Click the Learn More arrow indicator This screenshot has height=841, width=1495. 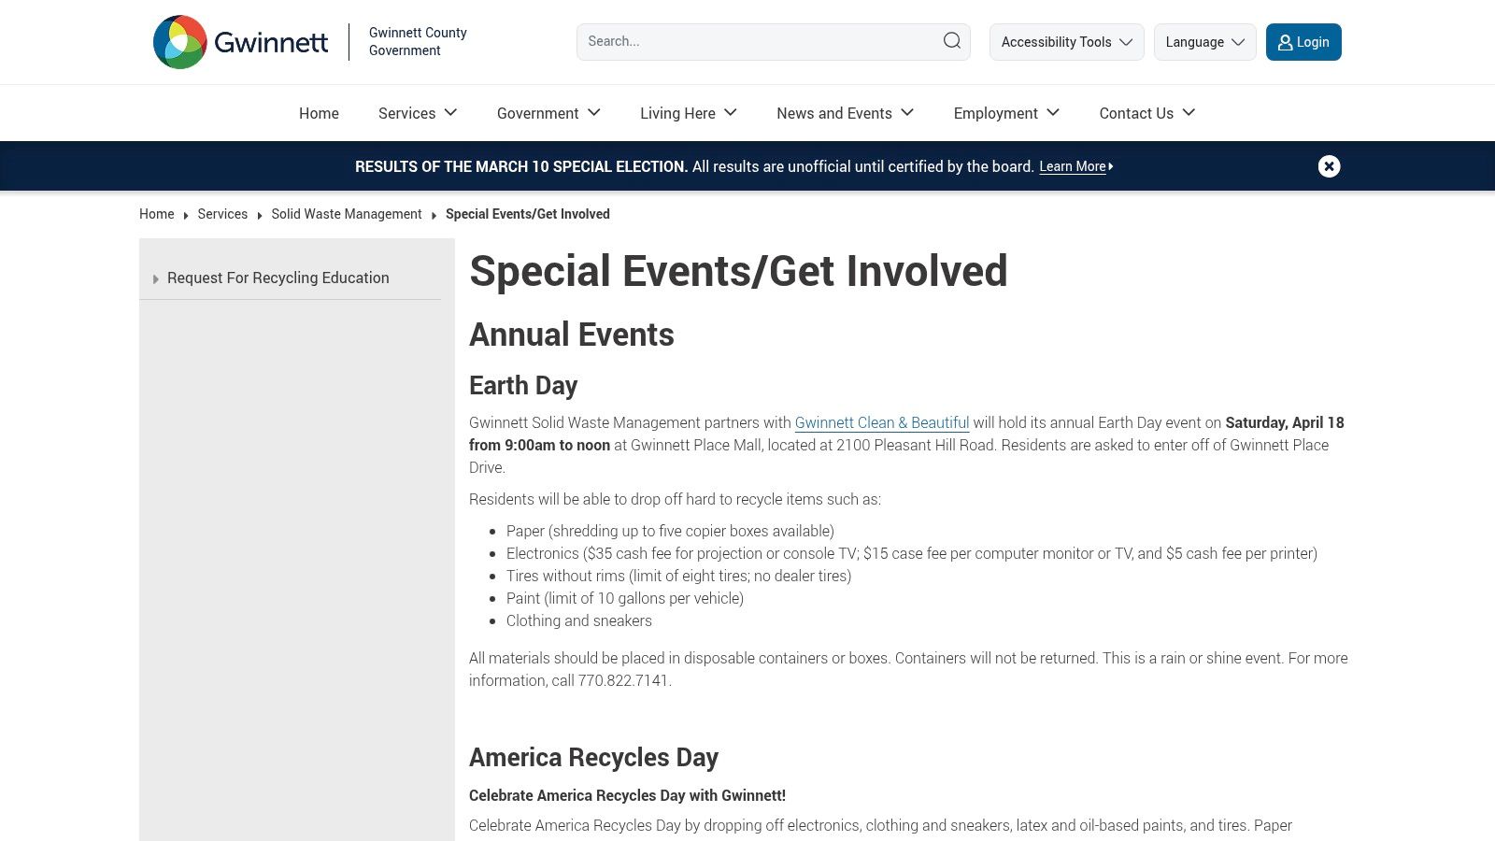tap(1109, 166)
